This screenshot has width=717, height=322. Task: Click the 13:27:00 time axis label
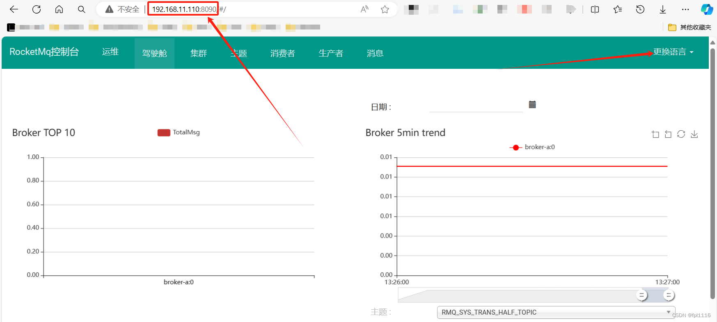click(x=667, y=282)
